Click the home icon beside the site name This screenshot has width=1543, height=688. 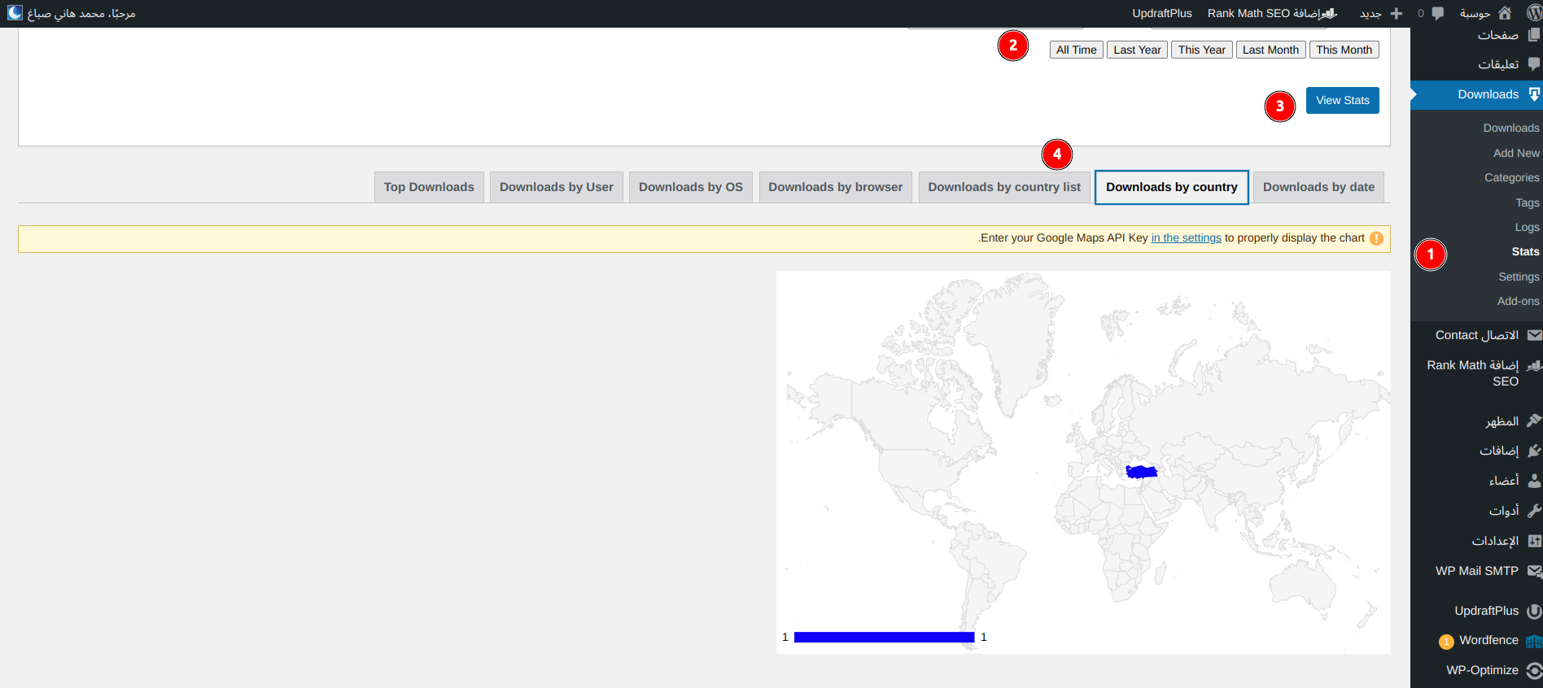1505,13
